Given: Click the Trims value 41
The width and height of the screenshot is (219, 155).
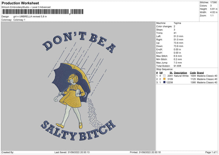Looking at the screenshot, I should pyautogui.click(x=175, y=33).
